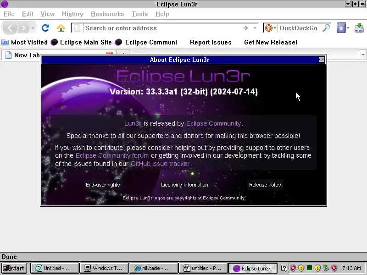Open the back/forward history dropdown arrow
The width and height of the screenshot is (367, 275).
point(33,28)
